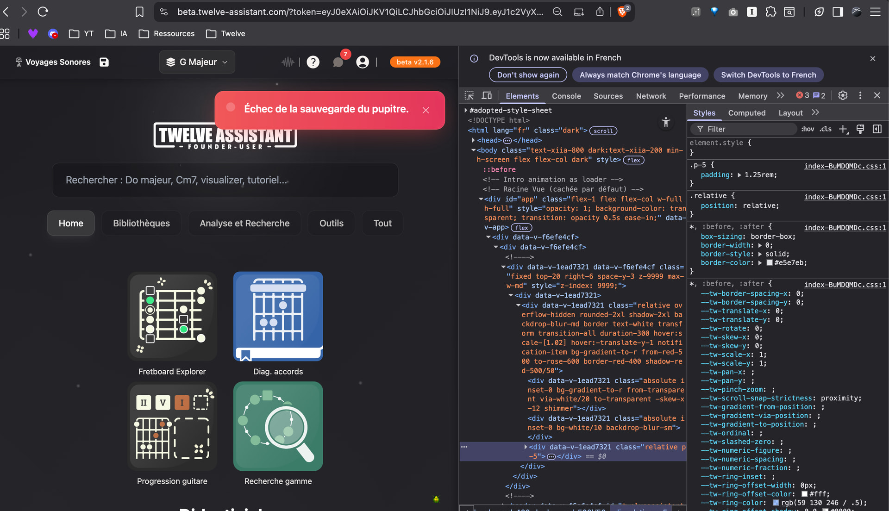Viewport: 889px width, 511px height.
Task: Open the chat notifications icon with badge 7
Action: (338, 62)
